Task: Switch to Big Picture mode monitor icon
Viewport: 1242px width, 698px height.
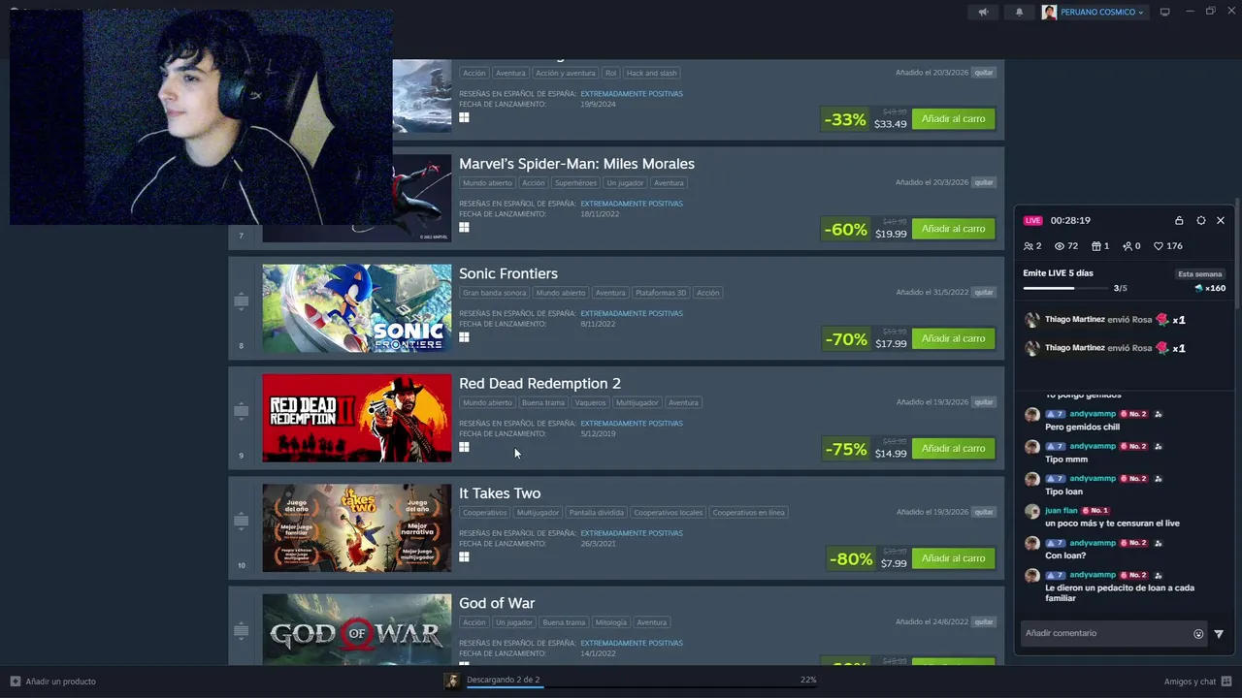Action: (x=1165, y=12)
